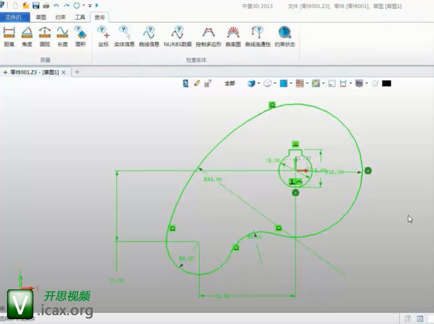Open the 全部 selection filter
434x324 pixels.
(x=229, y=83)
